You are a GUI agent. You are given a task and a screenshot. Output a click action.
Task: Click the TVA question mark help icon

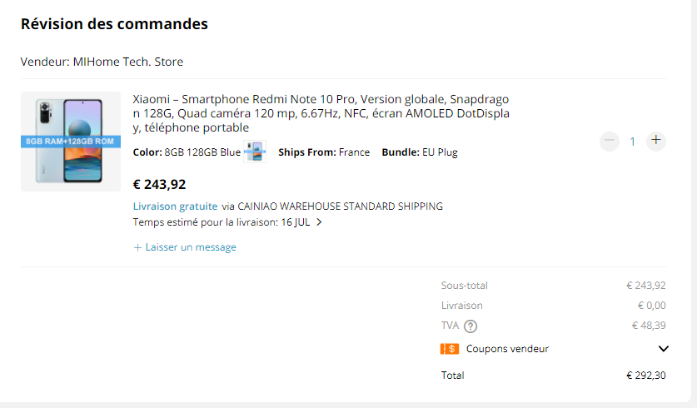[470, 326]
